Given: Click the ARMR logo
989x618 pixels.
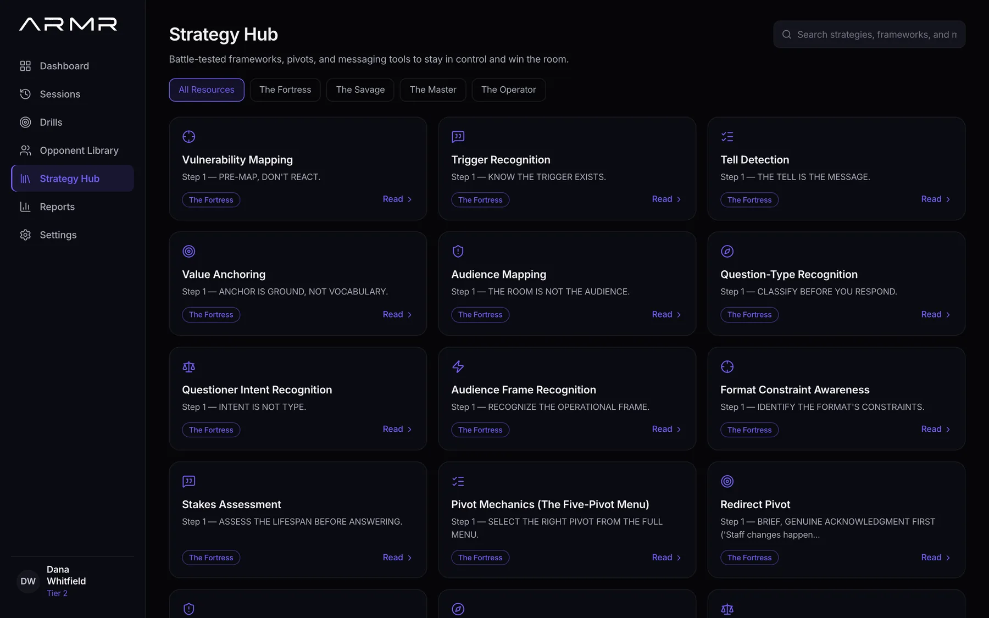Looking at the screenshot, I should coord(68,24).
